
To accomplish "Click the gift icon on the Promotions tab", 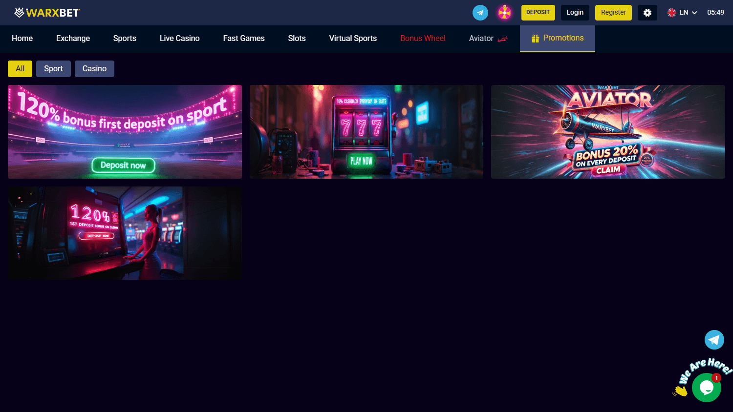I will [x=536, y=38].
